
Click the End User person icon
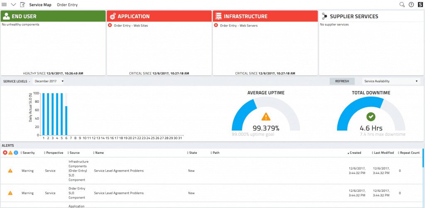(x=6, y=16)
